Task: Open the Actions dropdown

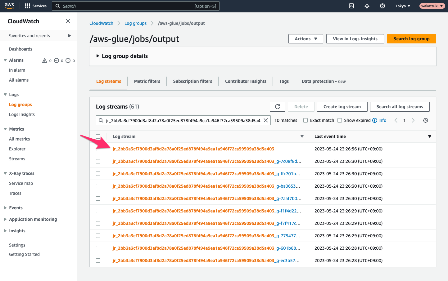Action: pos(305,39)
